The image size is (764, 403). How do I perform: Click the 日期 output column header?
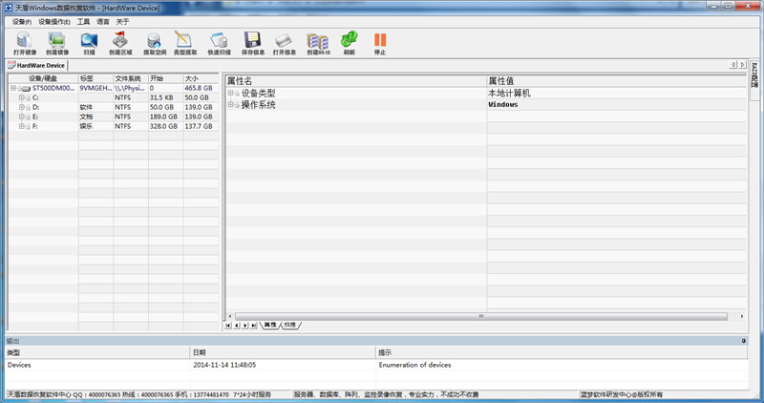point(283,352)
